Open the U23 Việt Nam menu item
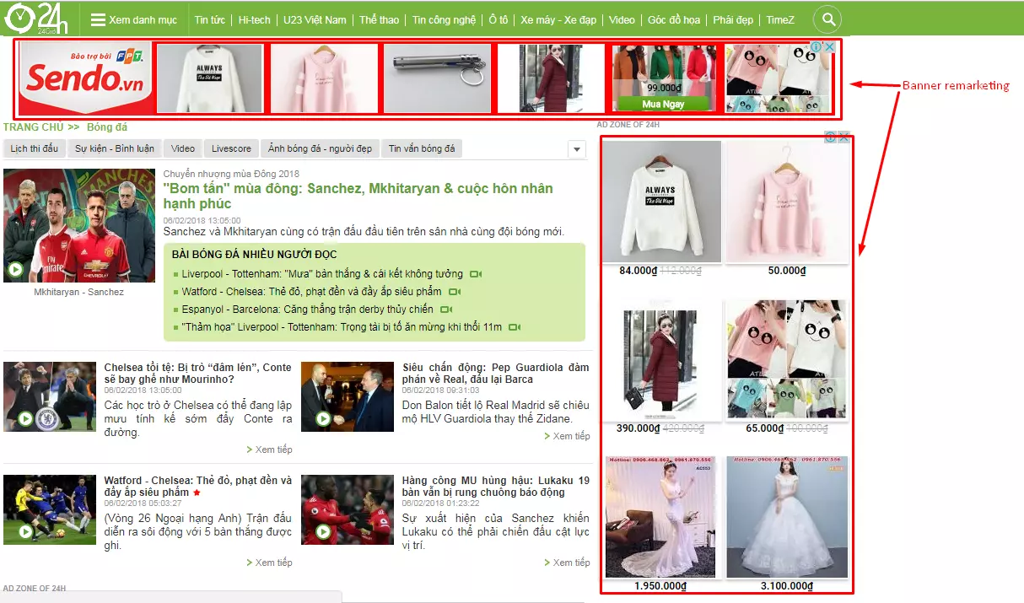Screen dimensions: 1024x603 click(315, 19)
